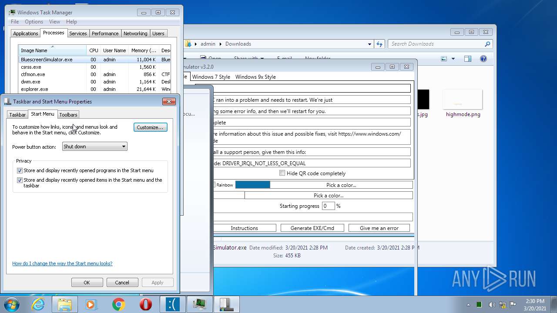Click the blue background color swatch
The width and height of the screenshot is (557, 313).
point(253,185)
